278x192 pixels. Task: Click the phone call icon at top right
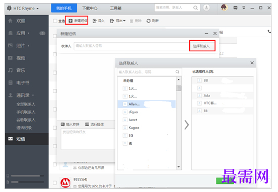(269, 32)
